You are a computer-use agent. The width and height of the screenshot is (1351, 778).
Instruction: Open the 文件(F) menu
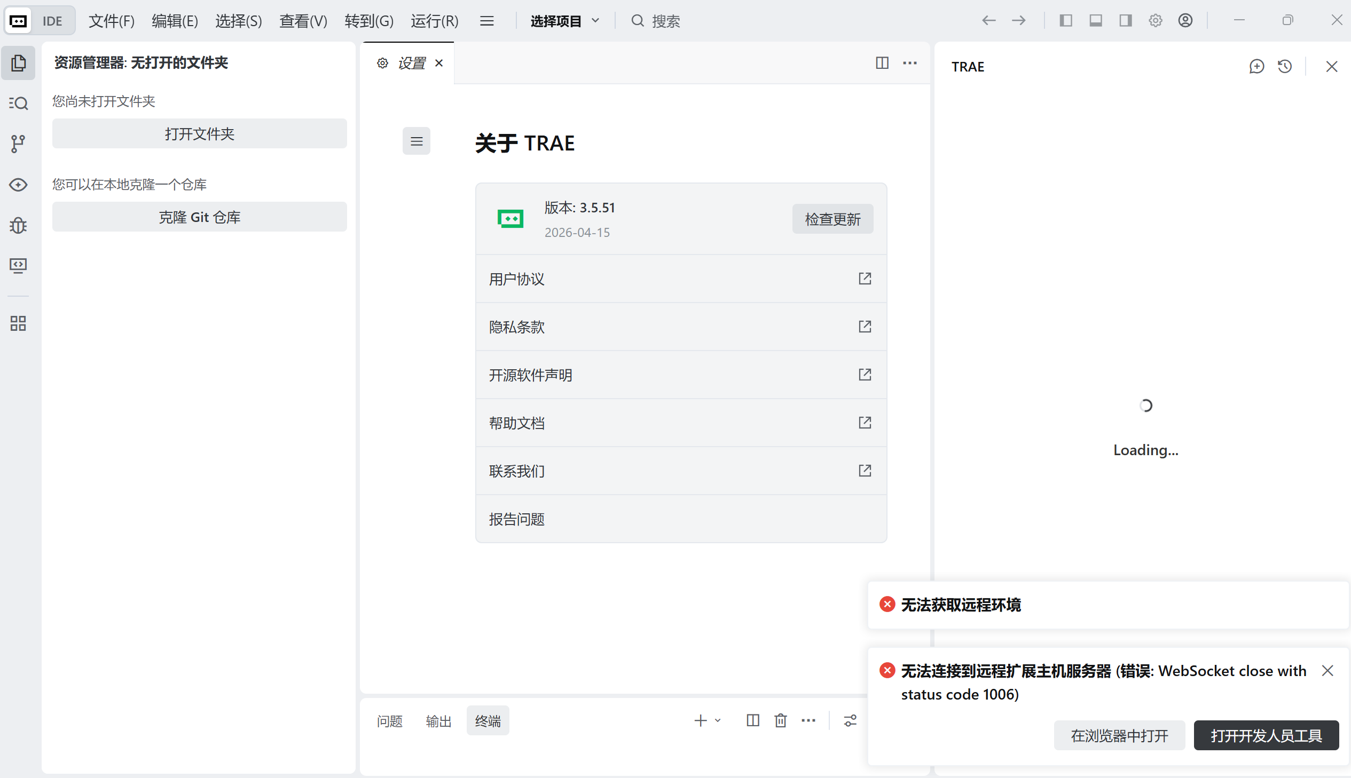111,21
